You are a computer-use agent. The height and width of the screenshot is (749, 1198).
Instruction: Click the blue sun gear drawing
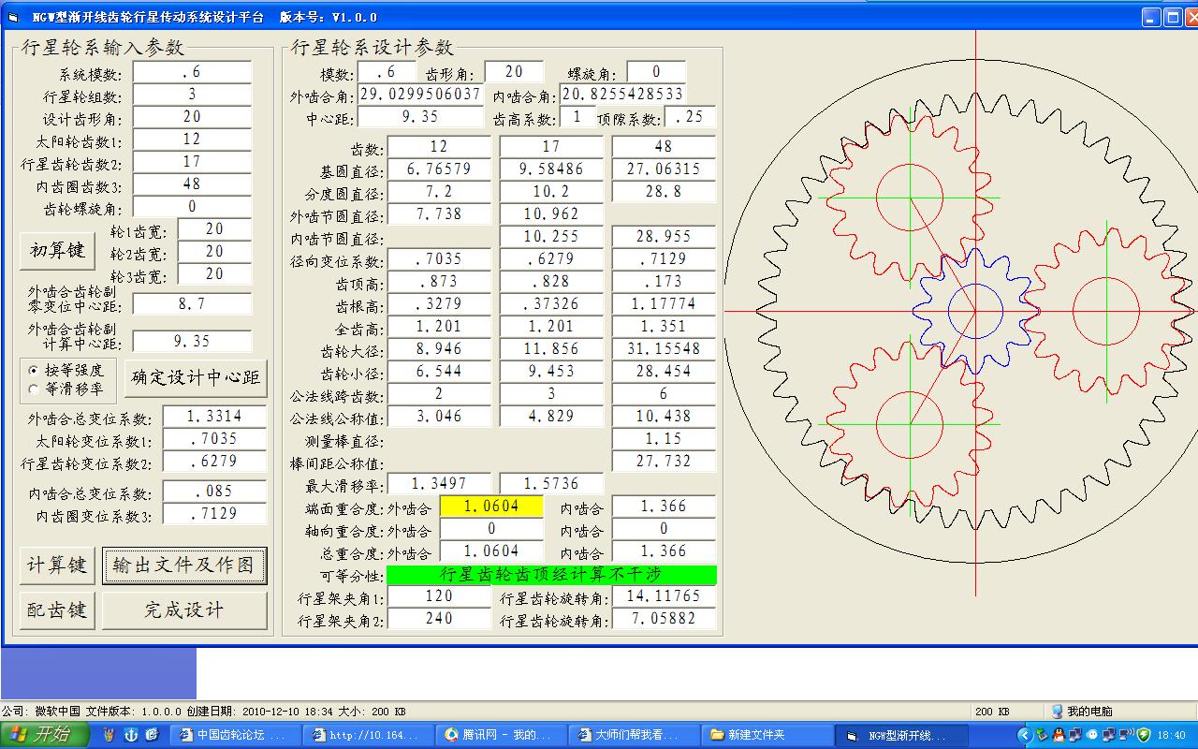coord(975,311)
